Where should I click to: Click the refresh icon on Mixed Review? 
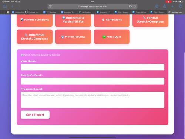point(63,37)
